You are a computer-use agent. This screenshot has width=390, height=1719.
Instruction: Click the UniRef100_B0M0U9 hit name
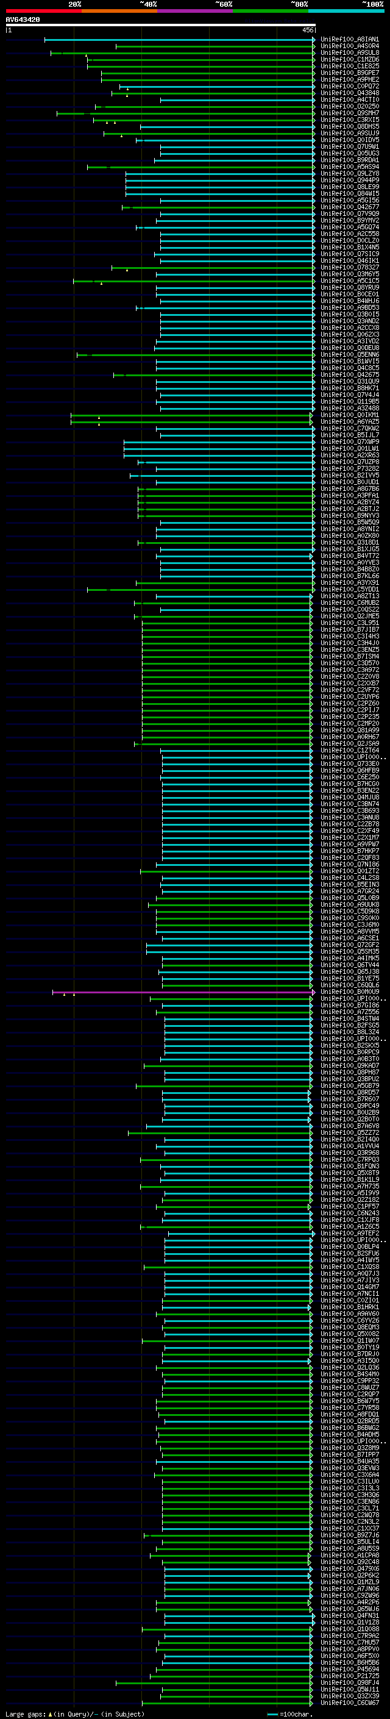pos(350,992)
